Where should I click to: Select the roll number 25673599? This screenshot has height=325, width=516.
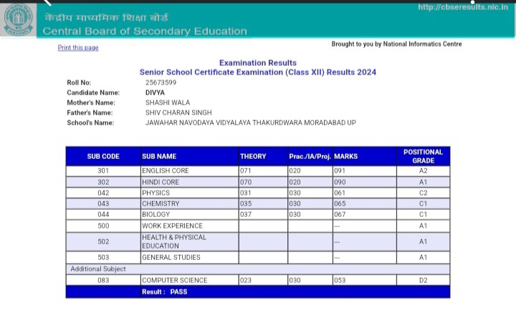click(161, 82)
